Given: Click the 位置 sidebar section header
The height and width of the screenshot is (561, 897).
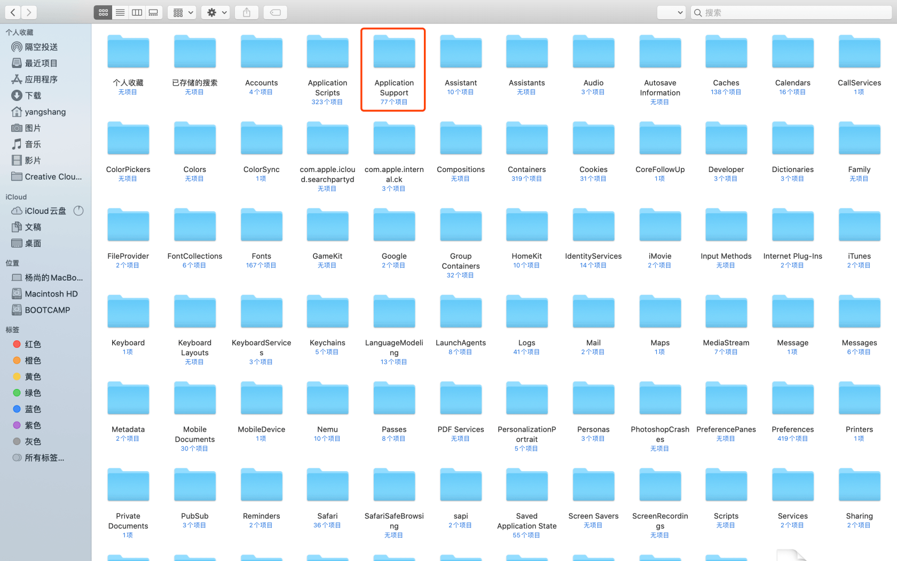Looking at the screenshot, I should [12, 263].
